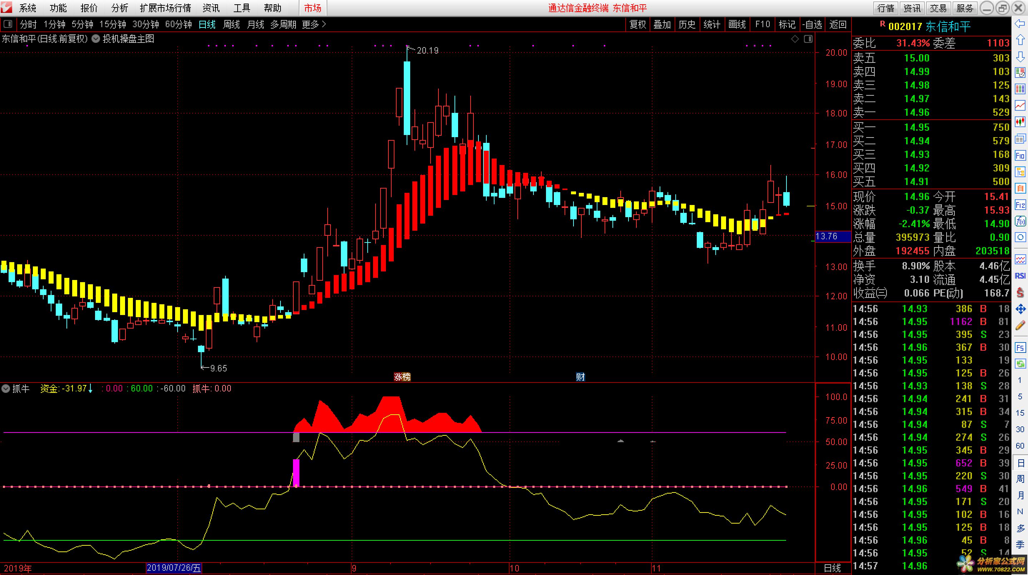Click the 叠加 overlay button

pos(662,24)
